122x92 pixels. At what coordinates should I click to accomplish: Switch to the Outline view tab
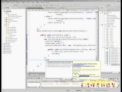102,8
